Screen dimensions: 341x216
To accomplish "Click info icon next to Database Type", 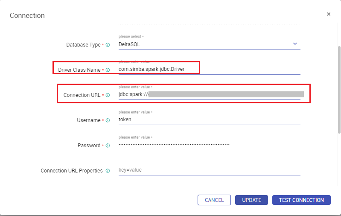I will click(x=108, y=45).
